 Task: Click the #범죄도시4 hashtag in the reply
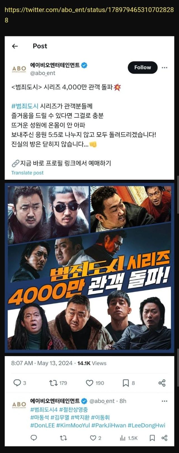click(44, 410)
